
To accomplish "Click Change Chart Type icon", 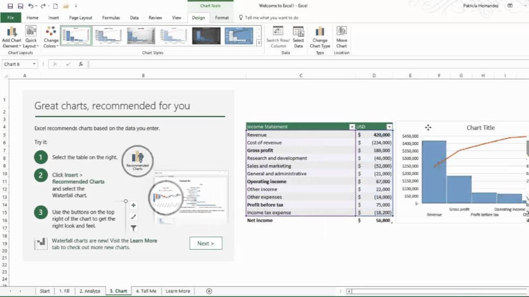I will point(320,37).
